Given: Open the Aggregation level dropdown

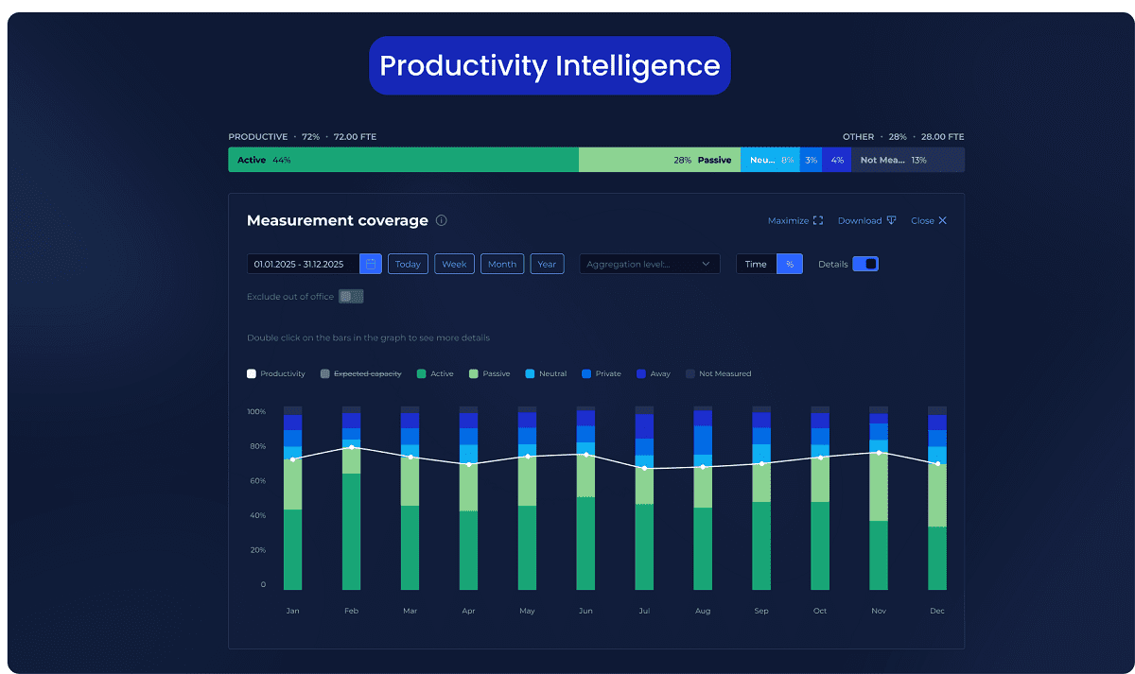Looking at the screenshot, I should click(x=649, y=265).
